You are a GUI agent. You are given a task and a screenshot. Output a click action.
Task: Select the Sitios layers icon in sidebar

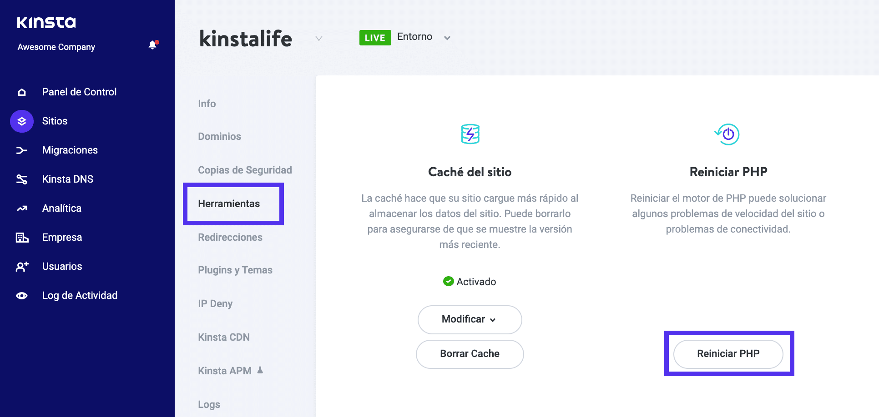[x=21, y=121]
